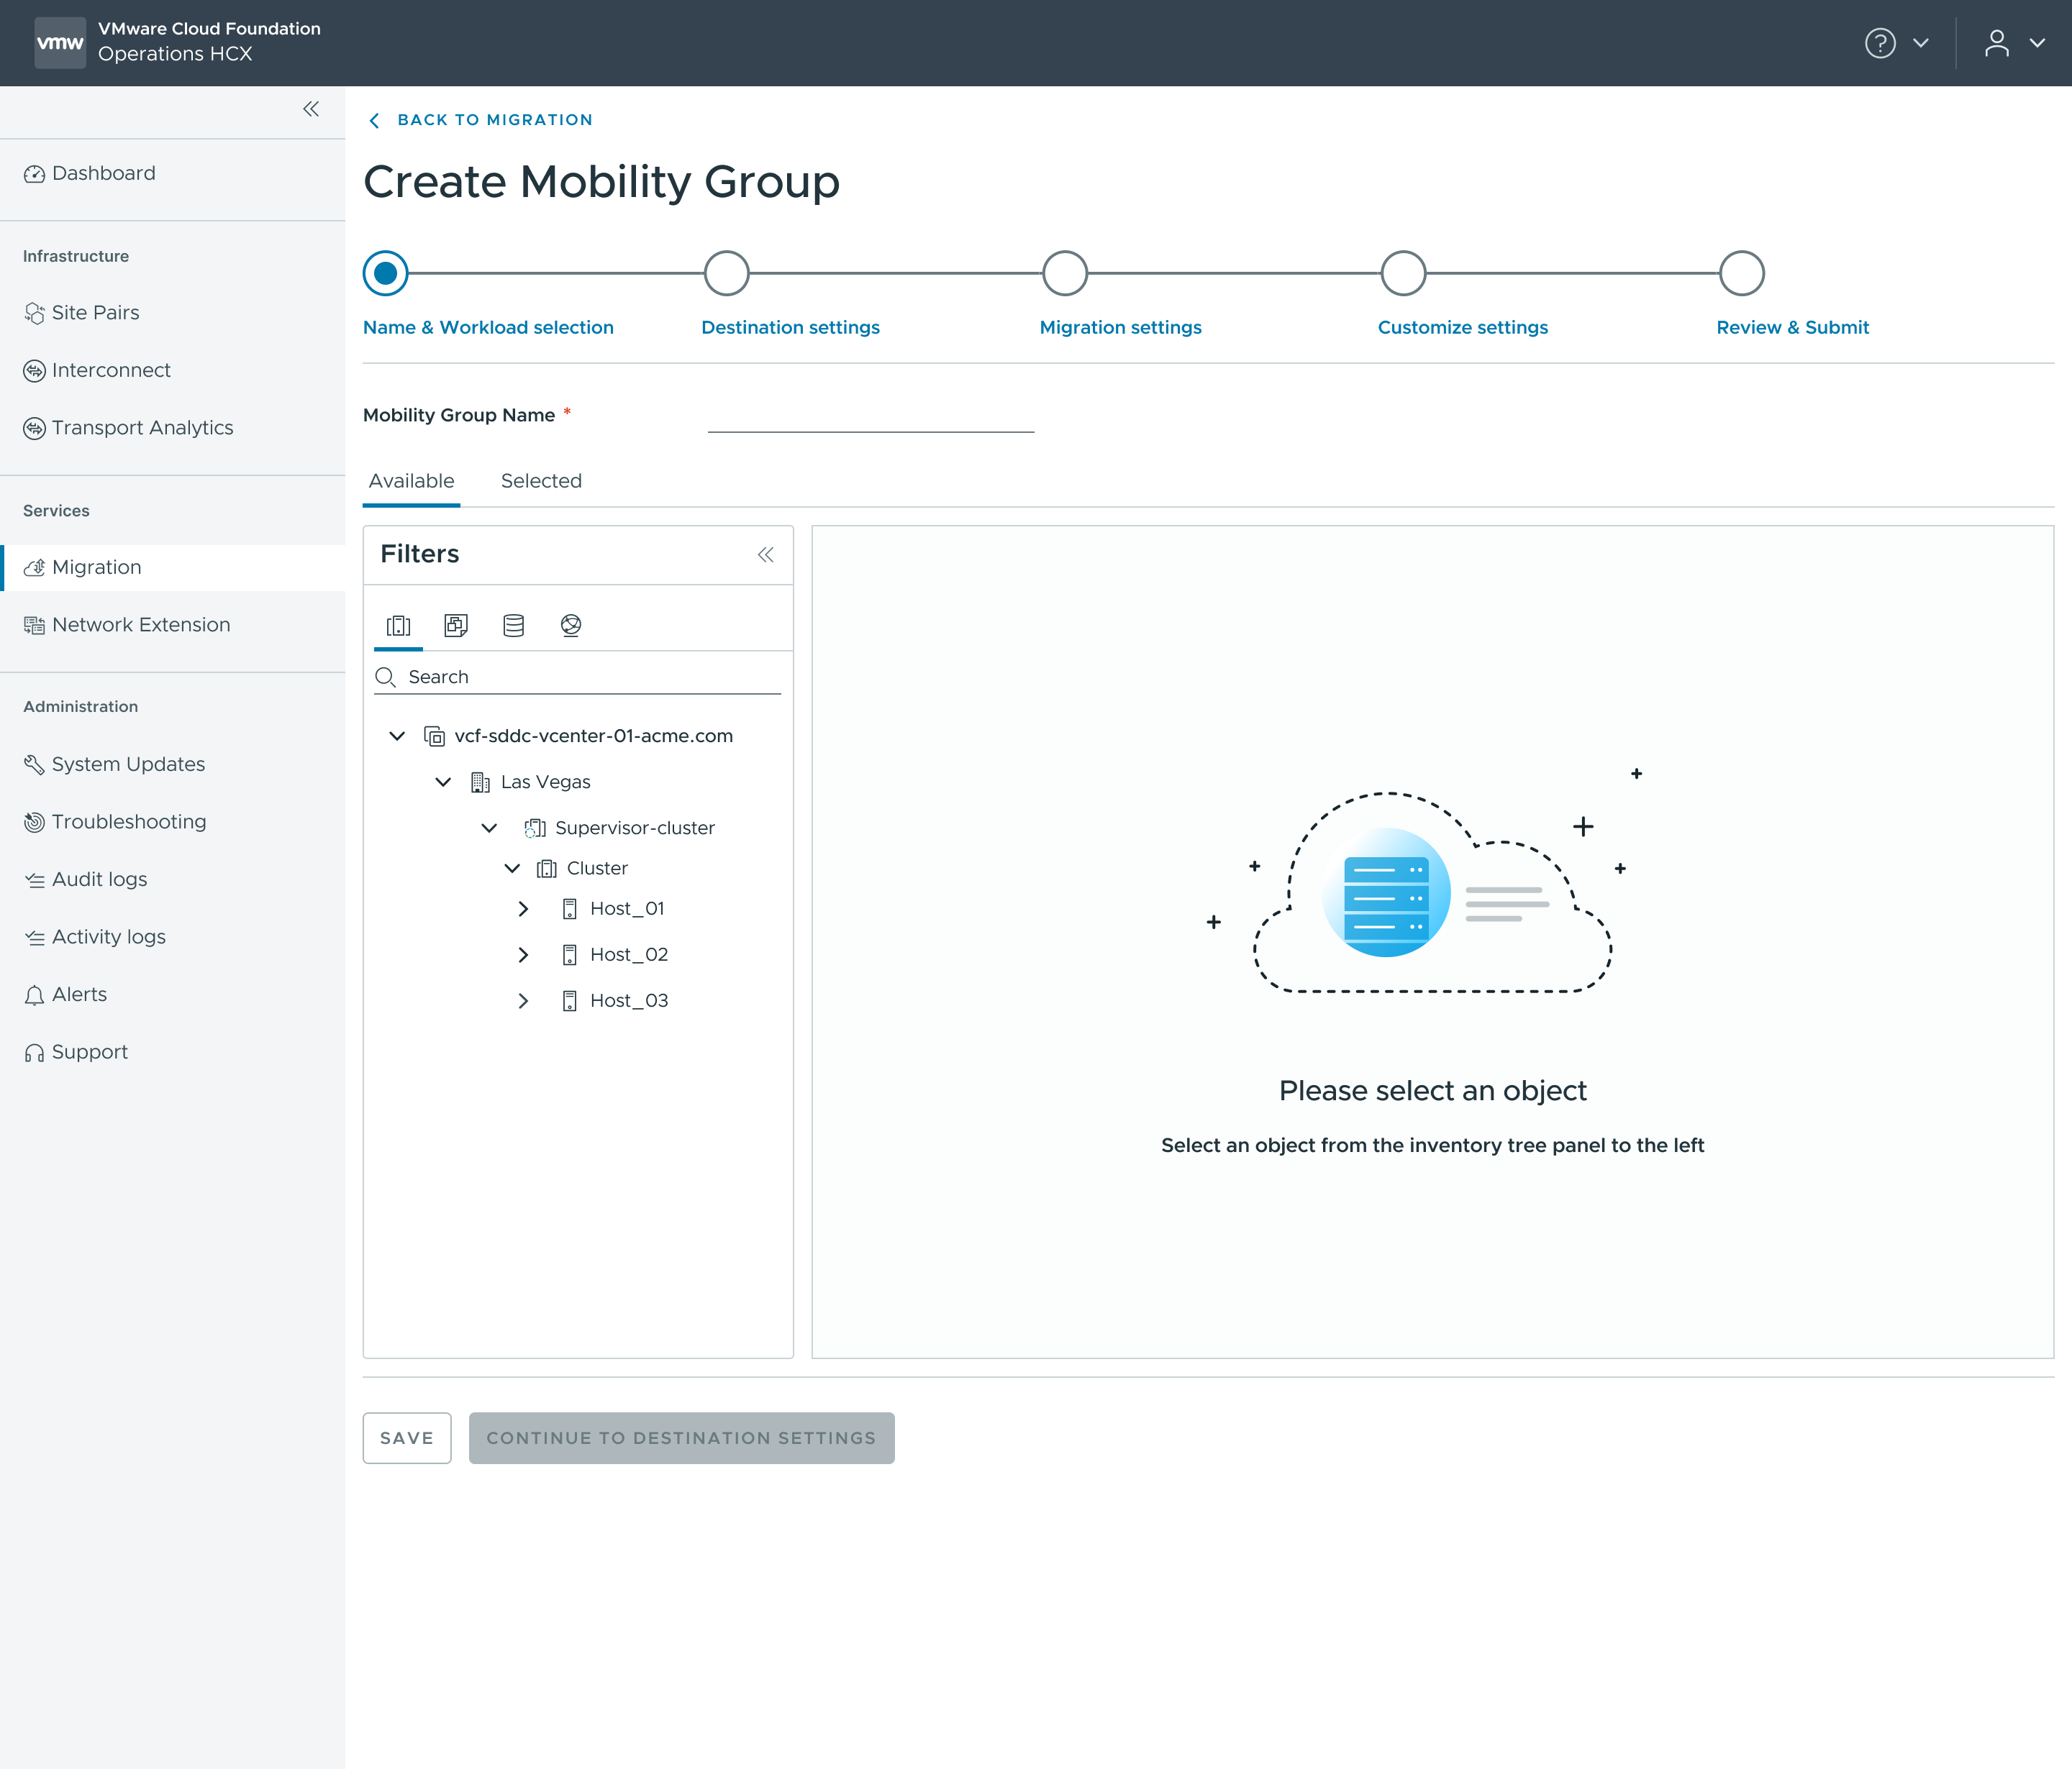Click the inventory Search field
This screenshot has width=2072, height=1769.
tap(577, 677)
